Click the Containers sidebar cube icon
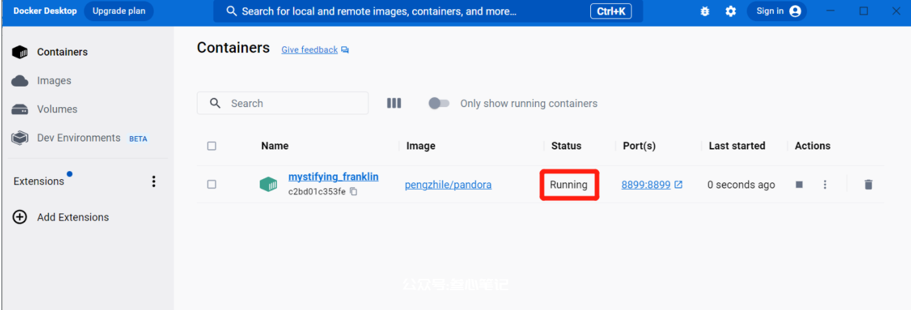This screenshot has height=310, width=911. click(x=20, y=52)
